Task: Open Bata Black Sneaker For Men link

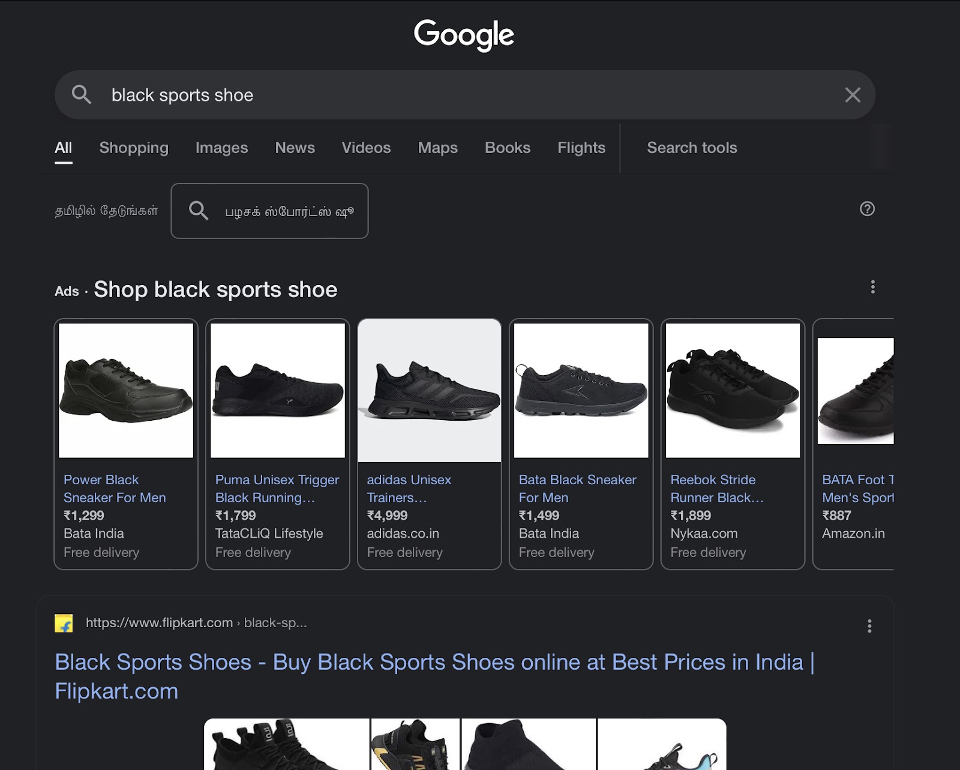Action: [x=577, y=489]
